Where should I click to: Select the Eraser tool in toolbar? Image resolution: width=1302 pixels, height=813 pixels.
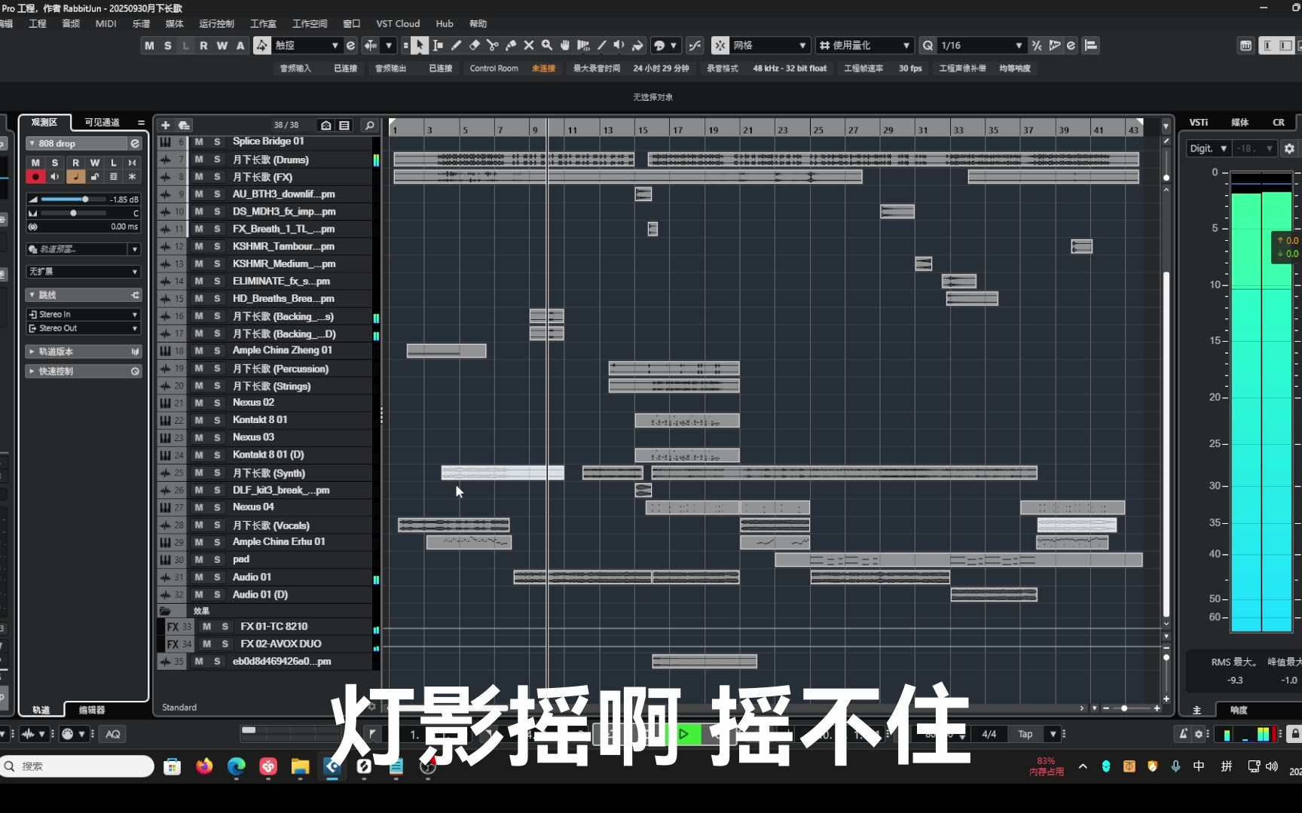[474, 46]
